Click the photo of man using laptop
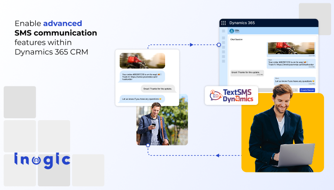 coord(282,132)
